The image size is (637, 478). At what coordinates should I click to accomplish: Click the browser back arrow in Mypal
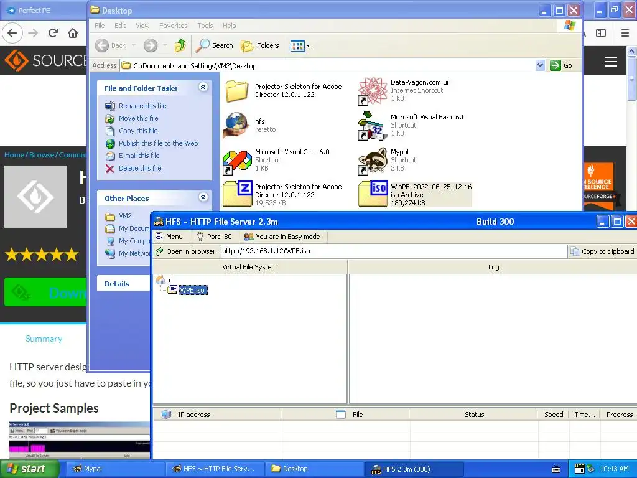coord(12,33)
